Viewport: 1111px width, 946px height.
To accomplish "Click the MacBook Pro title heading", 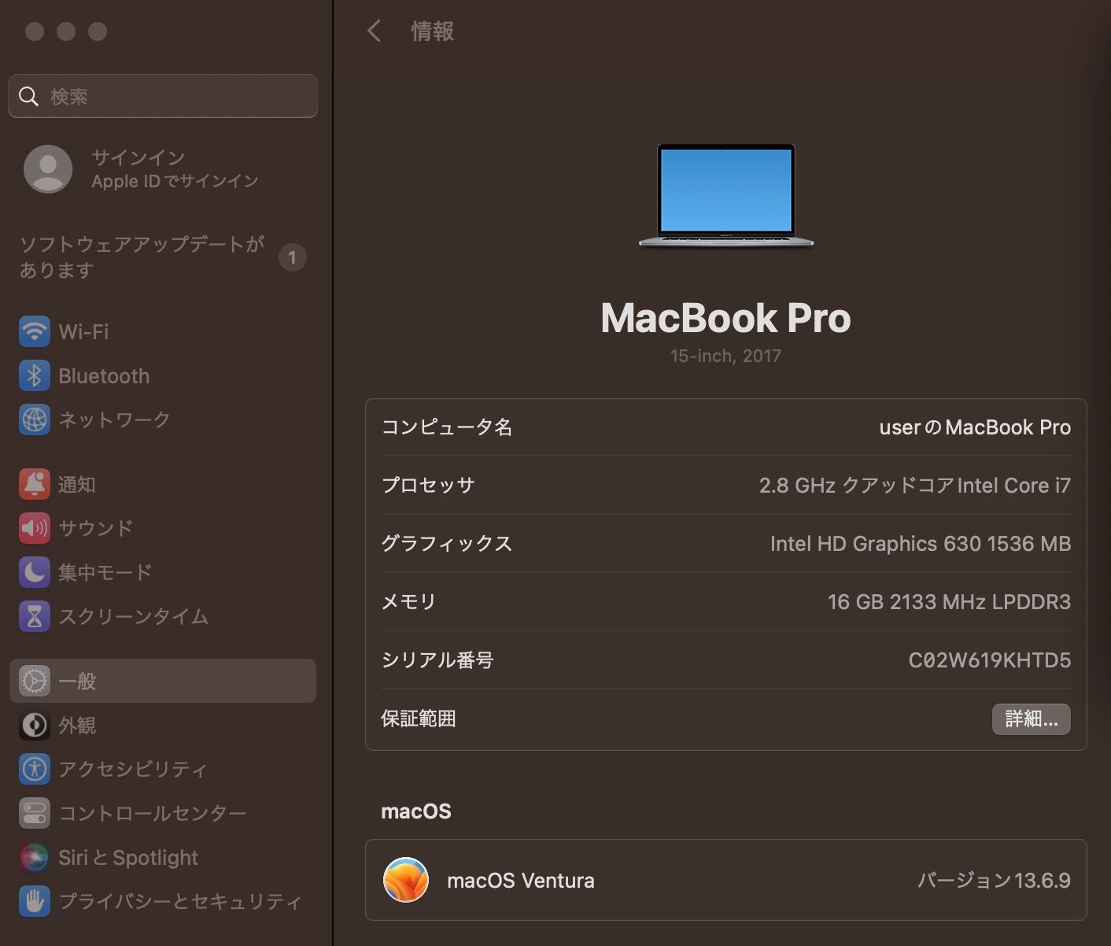I will 725,318.
